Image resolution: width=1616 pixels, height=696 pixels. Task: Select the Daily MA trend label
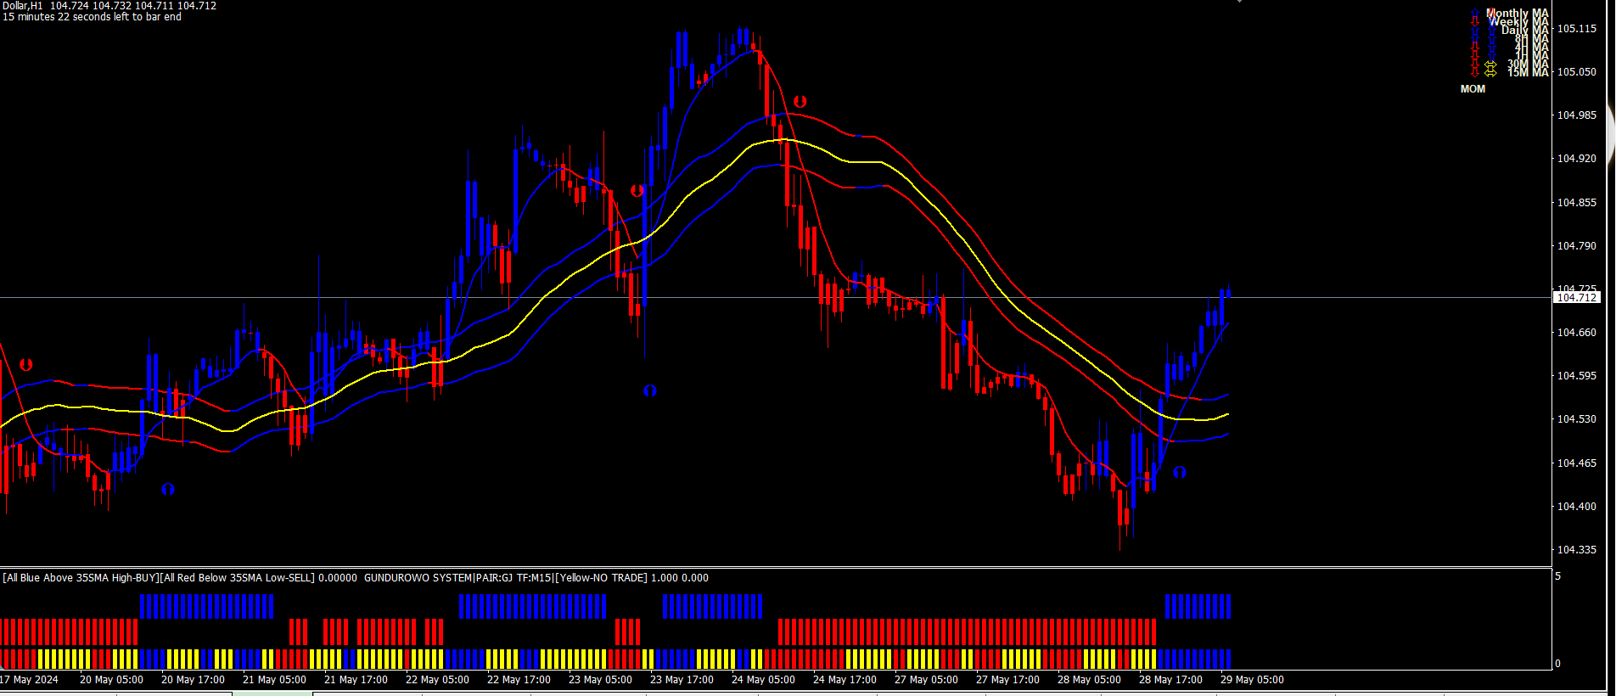(1524, 31)
